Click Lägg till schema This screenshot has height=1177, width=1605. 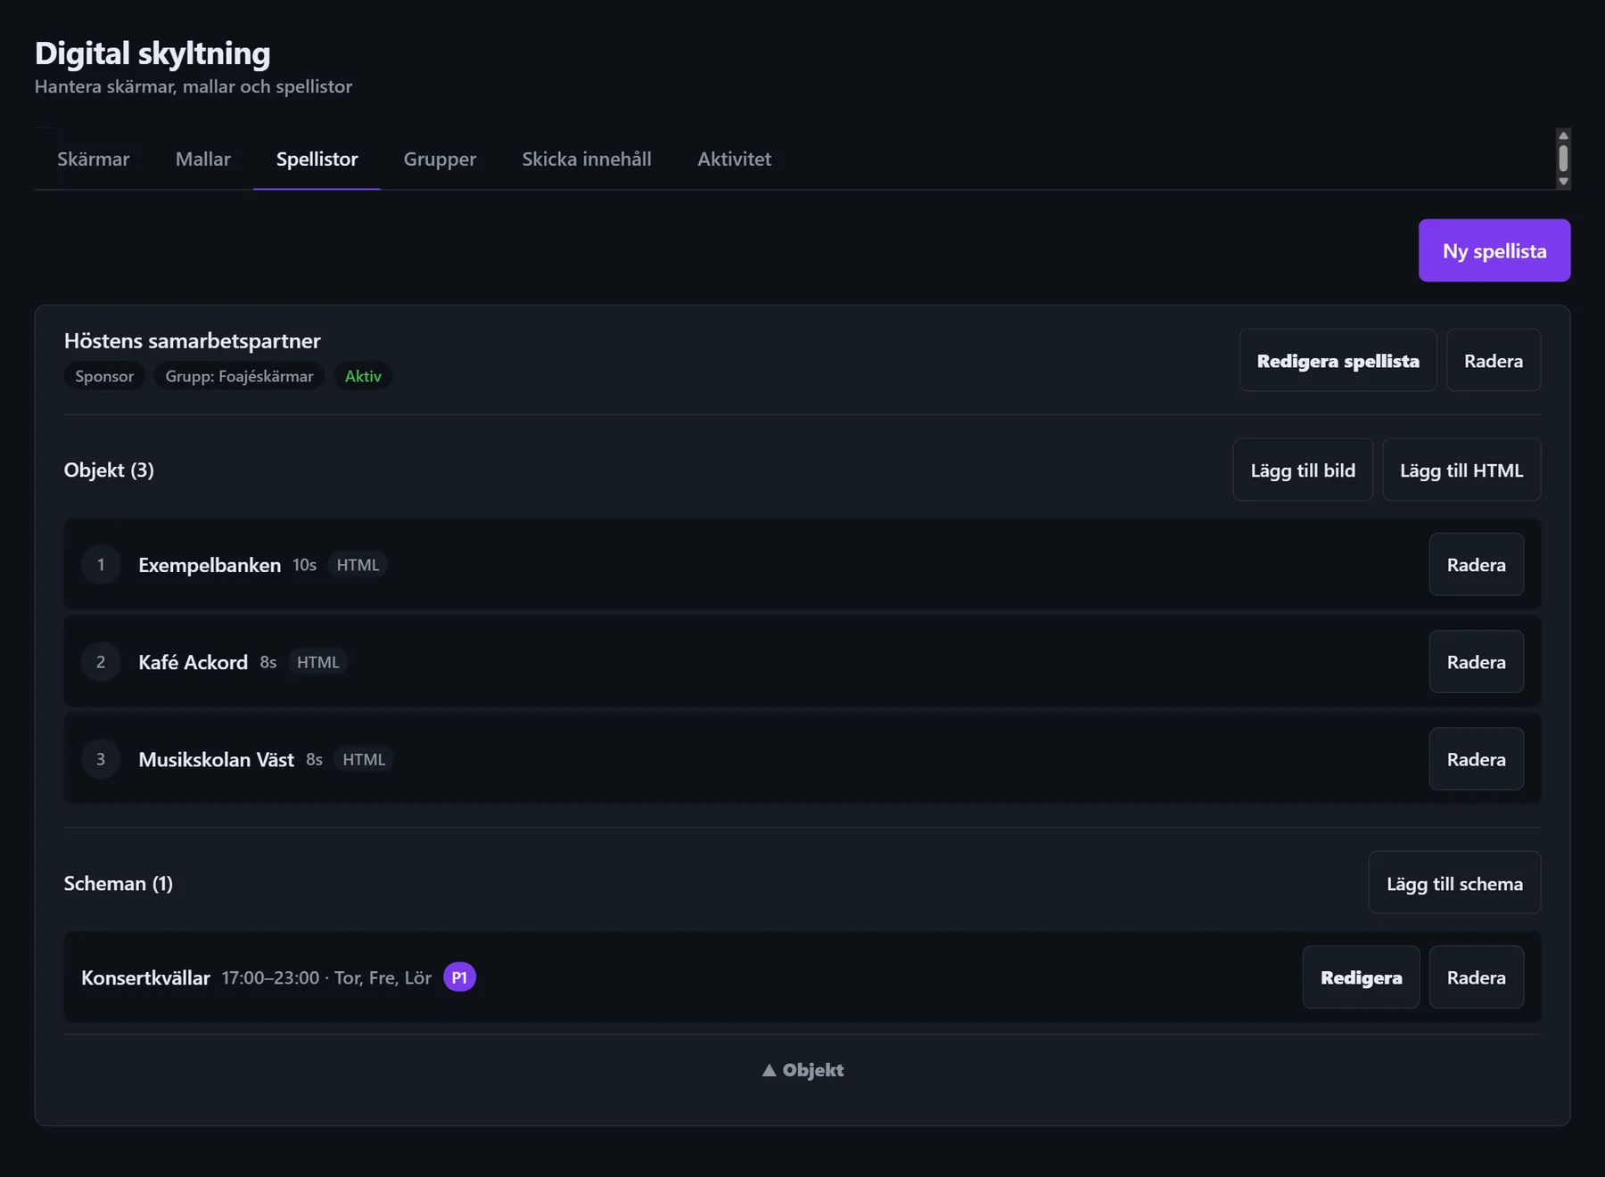coord(1454,883)
